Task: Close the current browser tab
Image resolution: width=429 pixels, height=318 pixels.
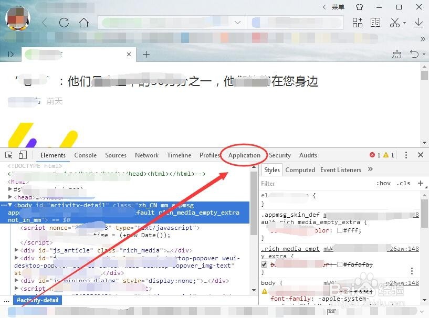Action: pos(129,55)
